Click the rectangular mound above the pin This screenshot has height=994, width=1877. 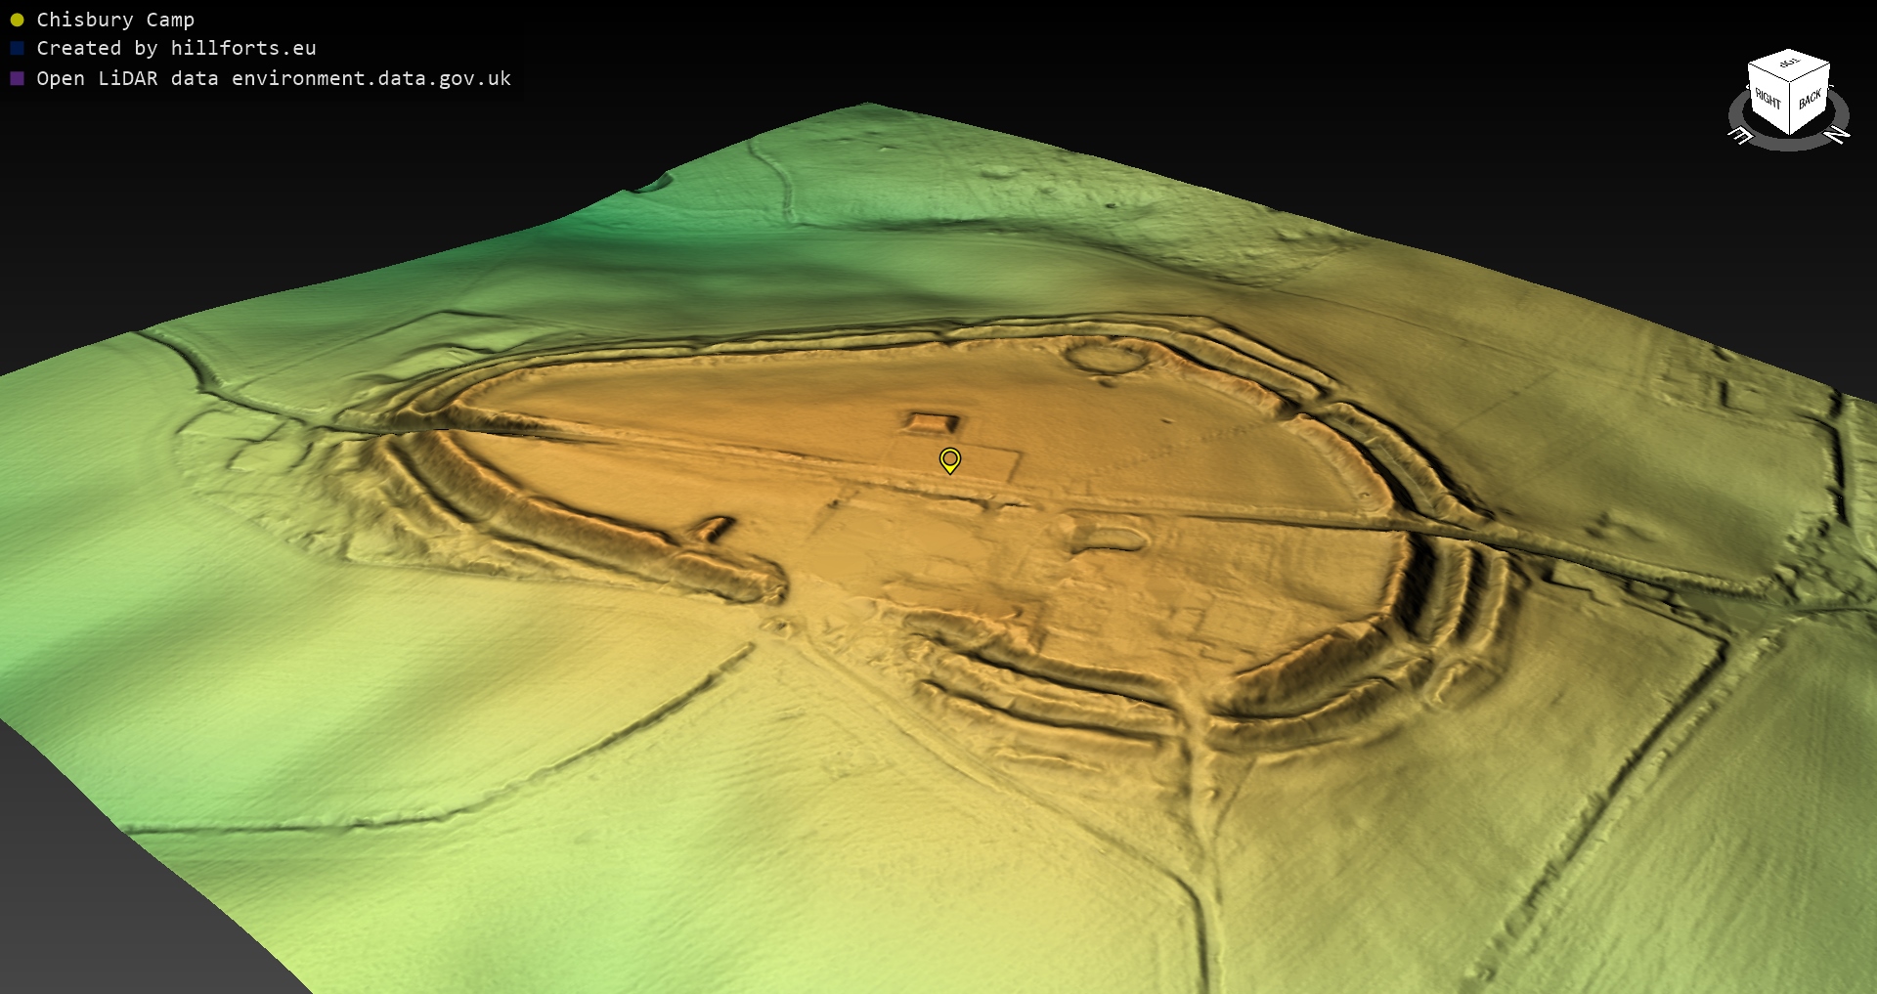coord(932,423)
